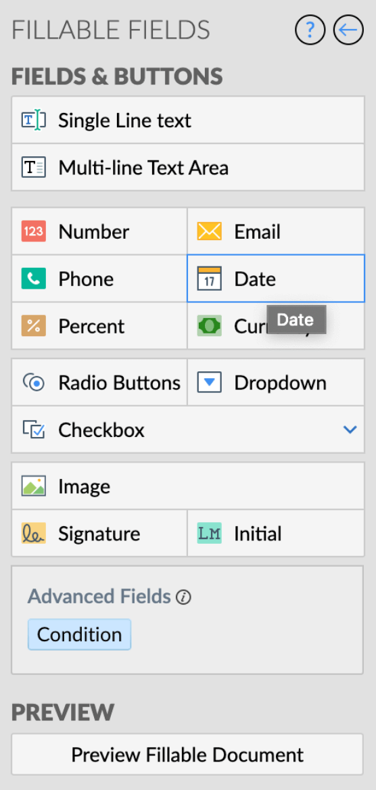Click the Percent sign icon

(x=34, y=326)
